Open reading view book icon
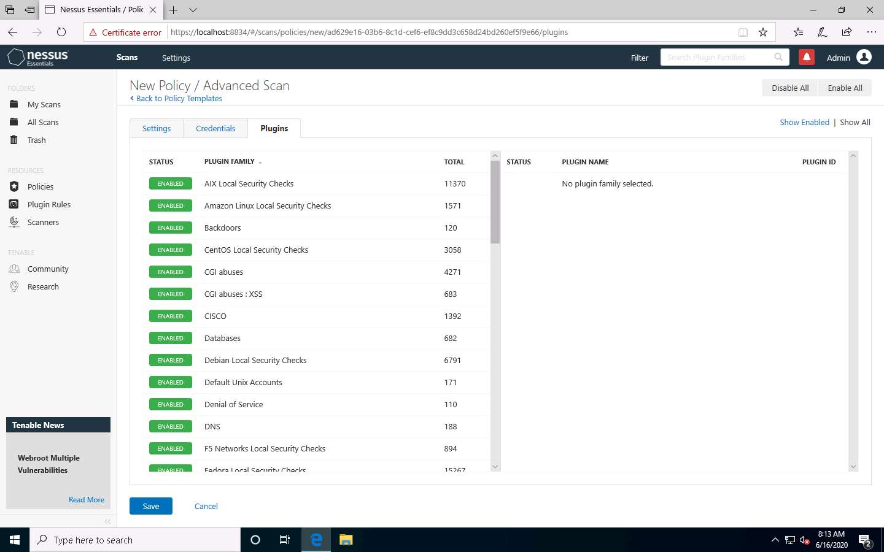This screenshot has height=552, width=884. coord(743,32)
